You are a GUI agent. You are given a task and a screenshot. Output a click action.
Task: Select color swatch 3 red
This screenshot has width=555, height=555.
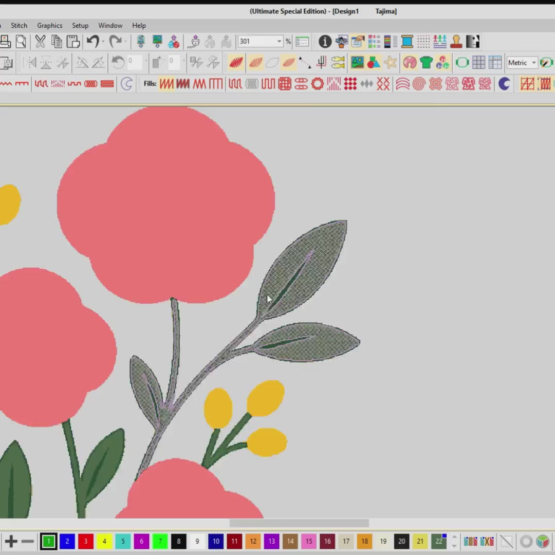(x=86, y=541)
